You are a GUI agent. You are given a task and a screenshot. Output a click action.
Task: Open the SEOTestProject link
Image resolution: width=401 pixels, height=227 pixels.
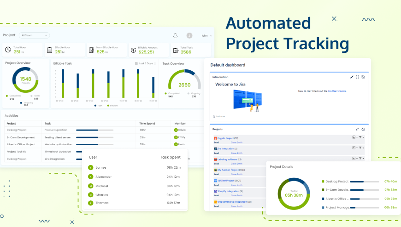coord(225,181)
